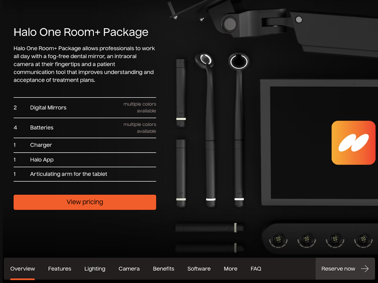The width and height of the screenshot is (378, 283).
Task: Click Reserve now
Action: [345, 269]
